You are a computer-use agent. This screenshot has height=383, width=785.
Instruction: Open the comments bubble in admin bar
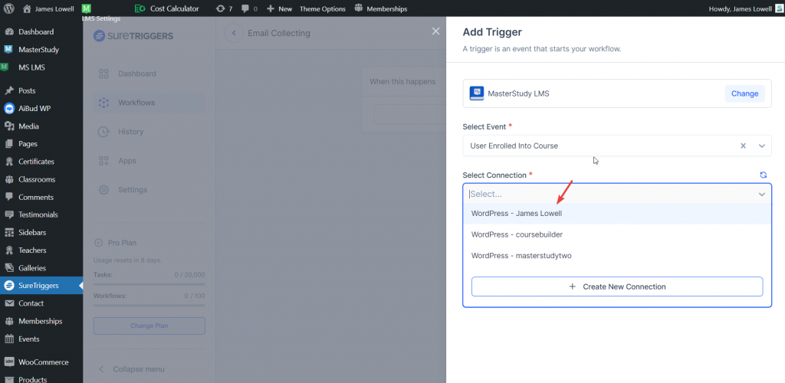[249, 8]
